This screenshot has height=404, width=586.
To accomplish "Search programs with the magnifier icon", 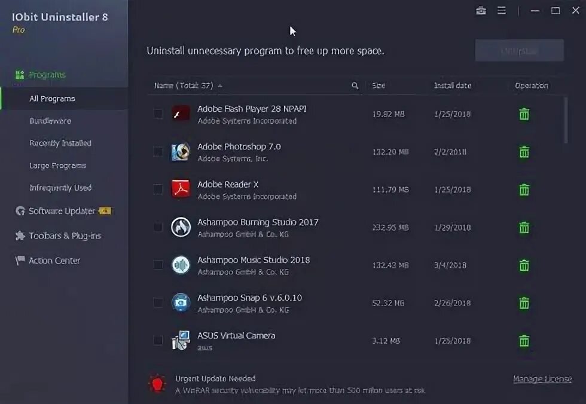I will [355, 86].
